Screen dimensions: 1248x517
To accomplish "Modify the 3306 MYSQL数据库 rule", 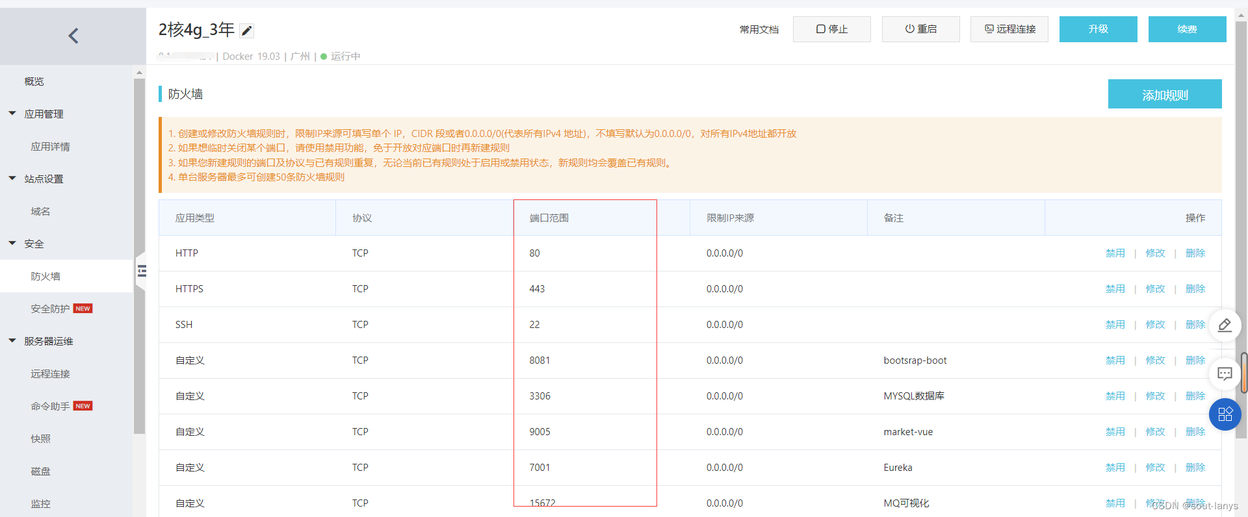I will click(x=1155, y=396).
